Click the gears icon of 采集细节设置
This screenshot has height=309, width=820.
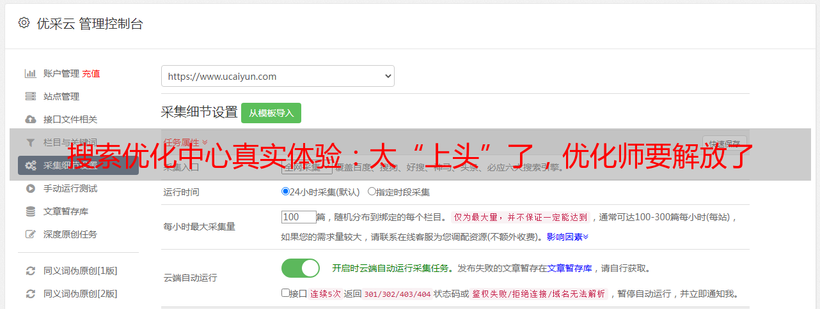(30, 165)
